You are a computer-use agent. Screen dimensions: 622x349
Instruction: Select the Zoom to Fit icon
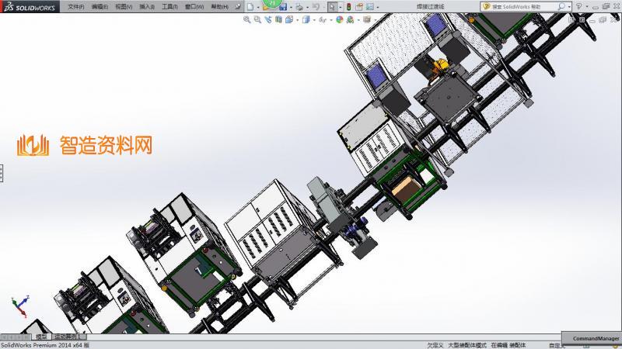[x=247, y=20]
